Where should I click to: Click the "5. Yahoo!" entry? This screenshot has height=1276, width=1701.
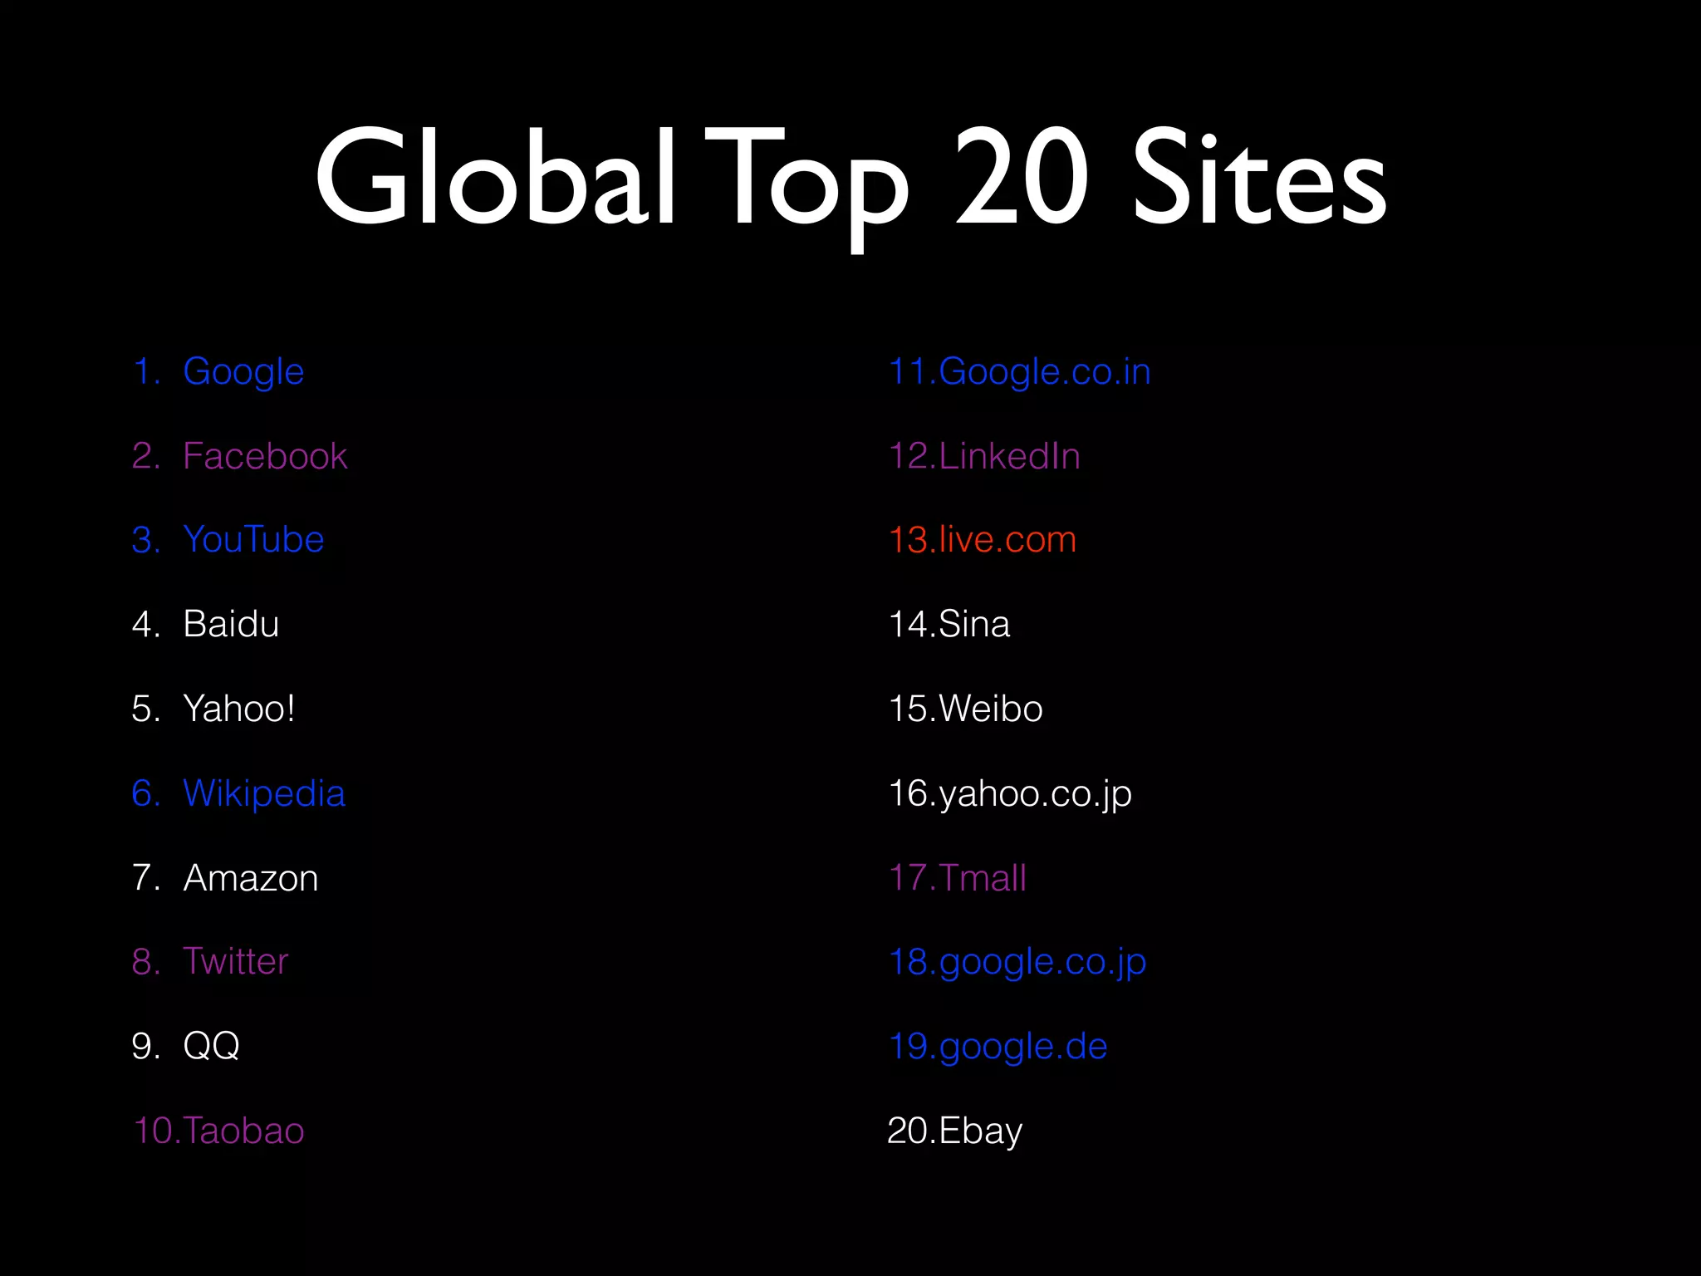pos(213,709)
